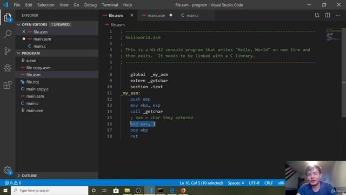Change indentation via Spaces: 4

(236, 183)
